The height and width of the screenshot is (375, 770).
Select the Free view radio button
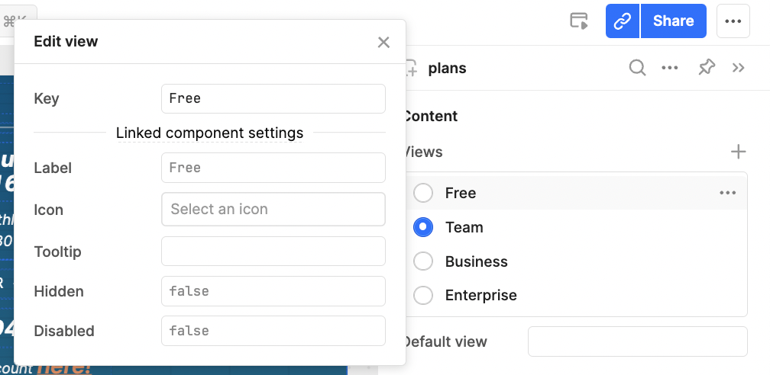coord(423,193)
